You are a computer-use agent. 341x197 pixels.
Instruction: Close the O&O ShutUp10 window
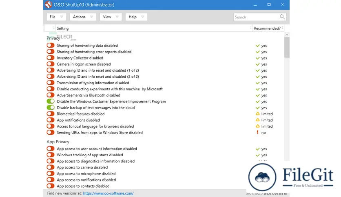[283, 4]
